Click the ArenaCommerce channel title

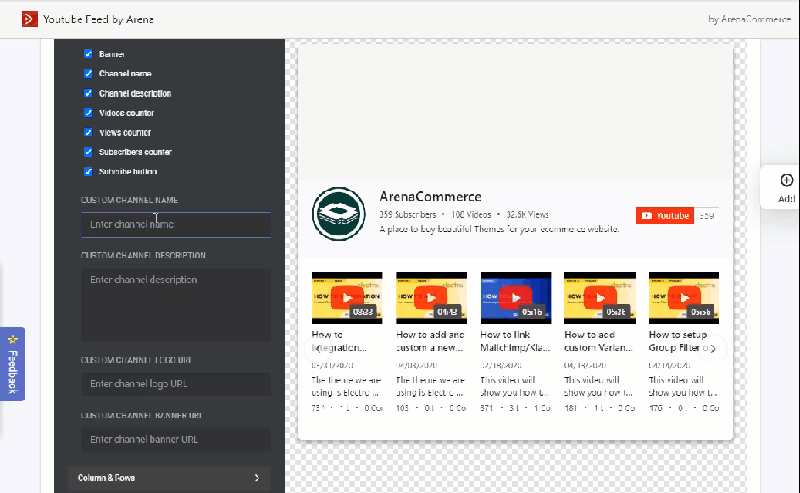click(x=431, y=197)
